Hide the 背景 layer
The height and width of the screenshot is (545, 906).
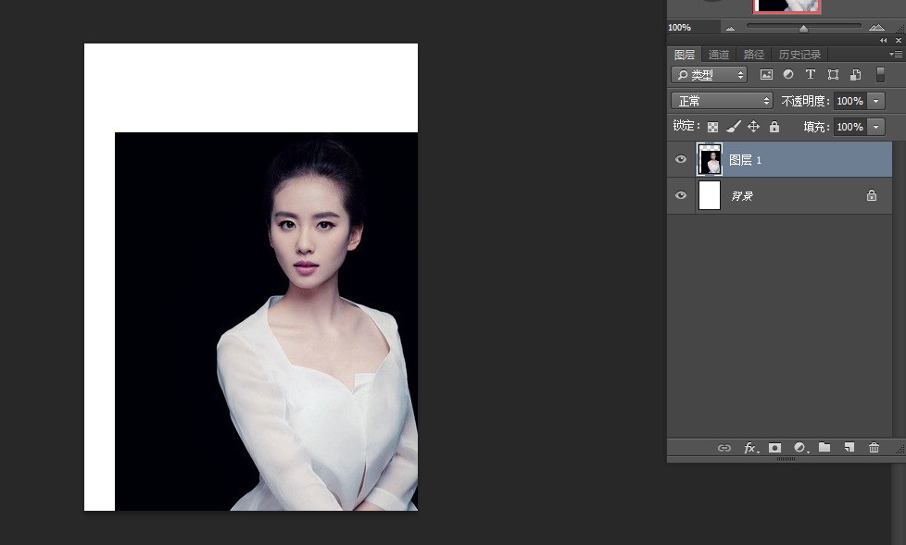[x=681, y=195]
